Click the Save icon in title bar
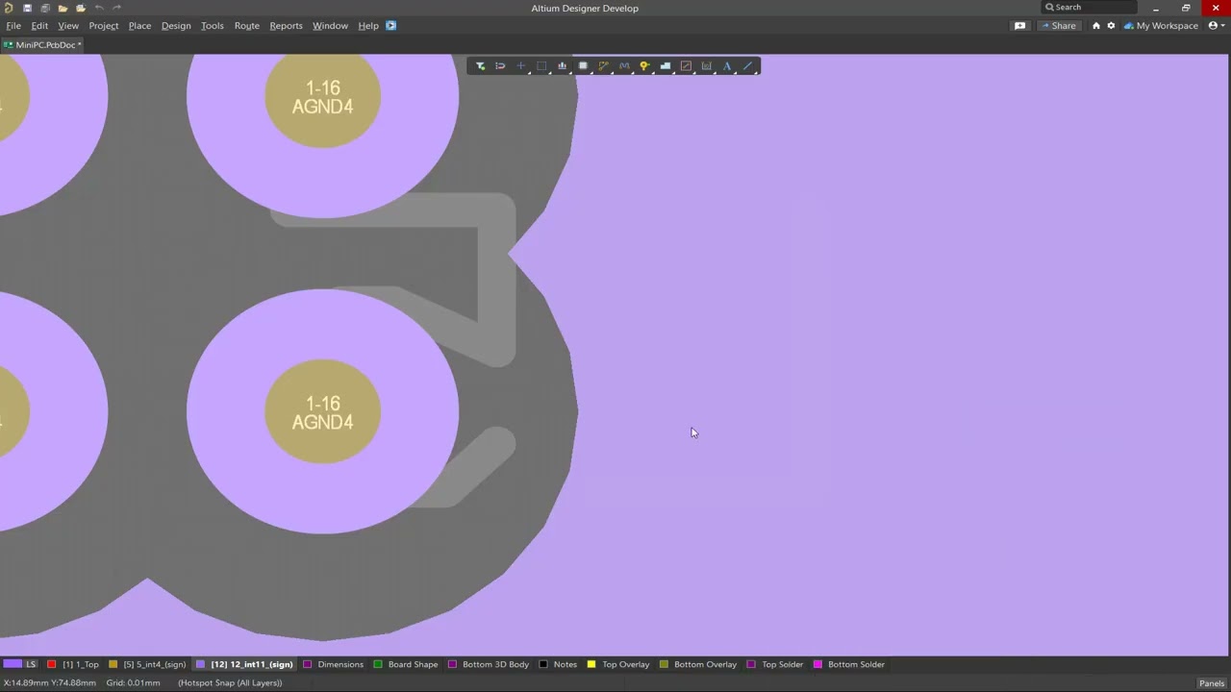The width and height of the screenshot is (1231, 692). tap(27, 8)
